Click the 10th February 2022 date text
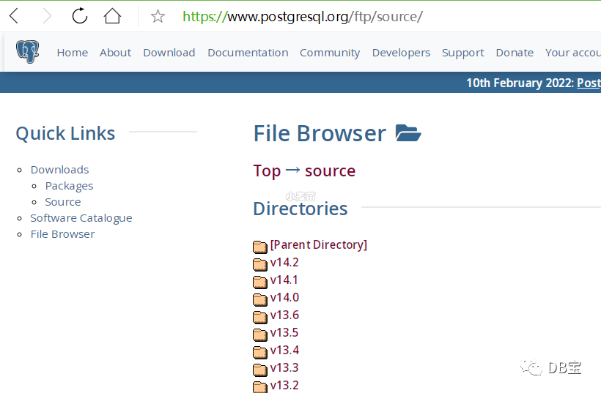The width and height of the screenshot is (601, 393). point(520,83)
